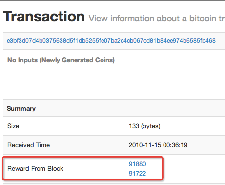
Task: Click the 133 size value
Action: tap(134, 126)
